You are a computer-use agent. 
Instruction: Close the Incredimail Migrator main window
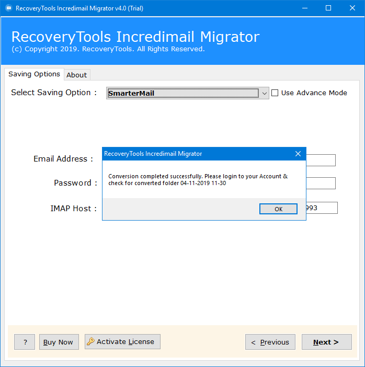tap(352, 8)
